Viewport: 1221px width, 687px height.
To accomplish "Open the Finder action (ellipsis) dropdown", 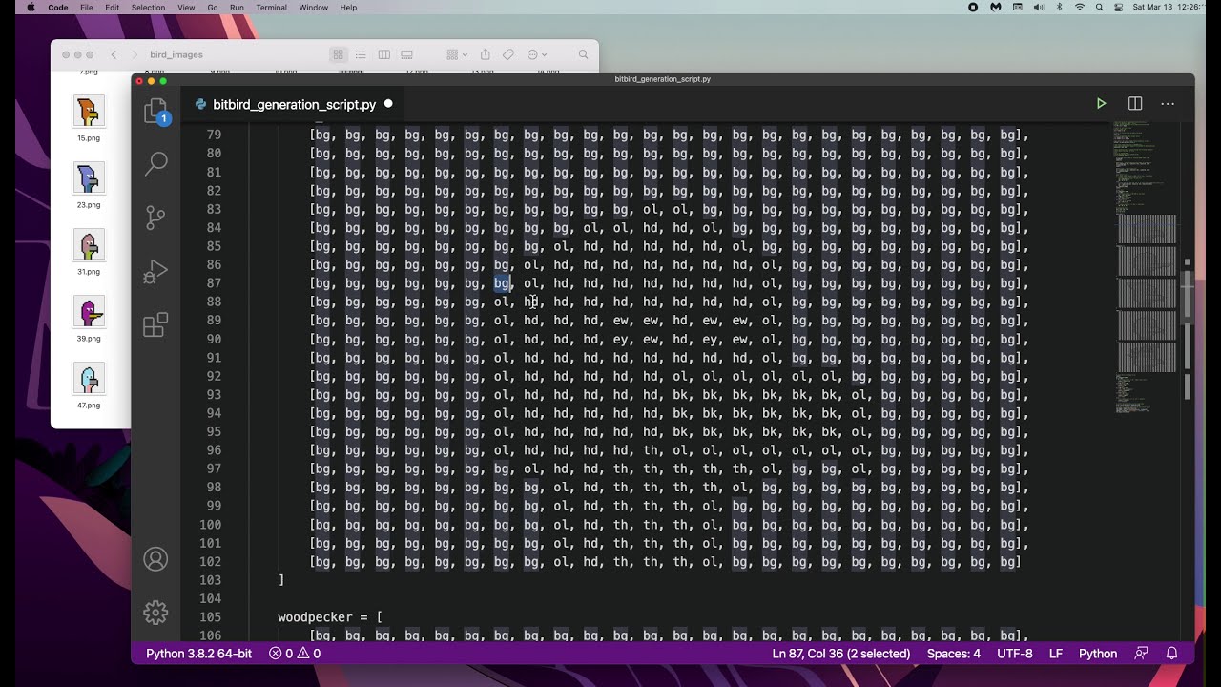I will pyautogui.click(x=537, y=54).
